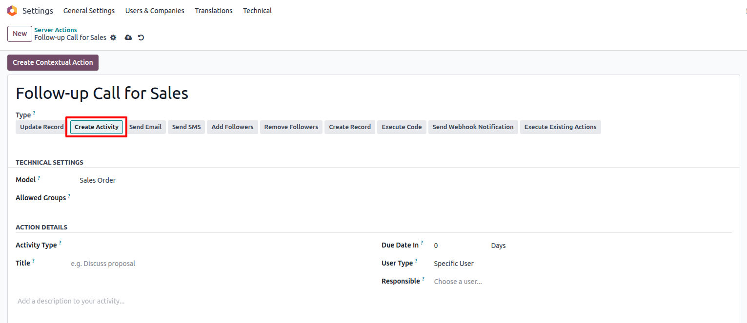Click the help tooltip next to Type
The height and width of the screenshot is (323, 747).
[34, 113]
